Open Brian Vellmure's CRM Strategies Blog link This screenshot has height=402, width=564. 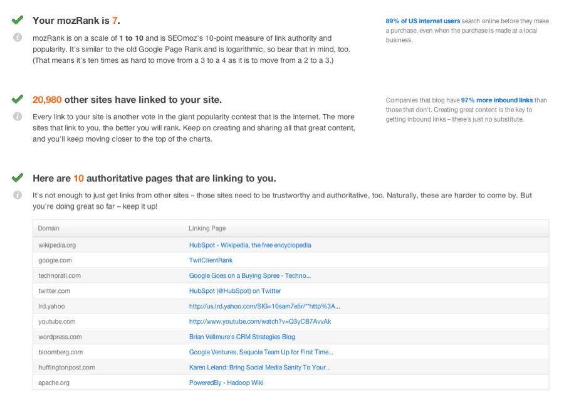241,337
